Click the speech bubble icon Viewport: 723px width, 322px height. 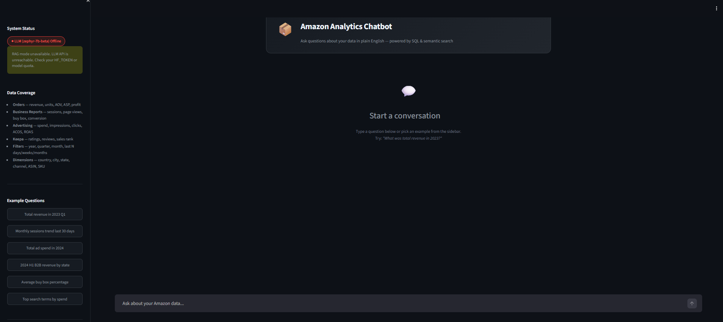(x=408, y=91)
